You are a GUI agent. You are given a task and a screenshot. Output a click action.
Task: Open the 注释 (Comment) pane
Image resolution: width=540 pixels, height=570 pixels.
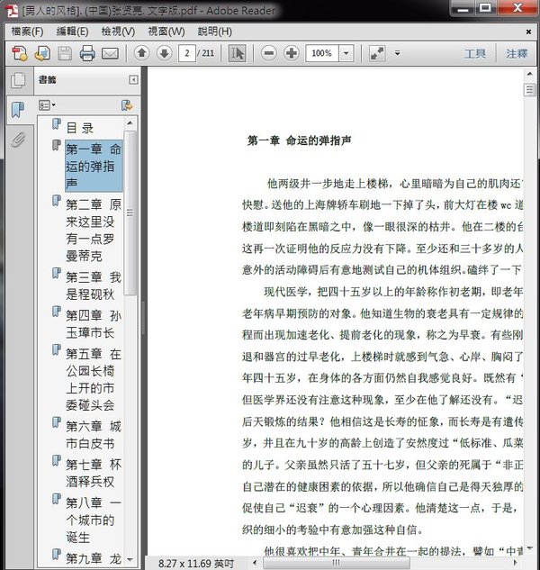pyautogui.click(x=517, y=54)
